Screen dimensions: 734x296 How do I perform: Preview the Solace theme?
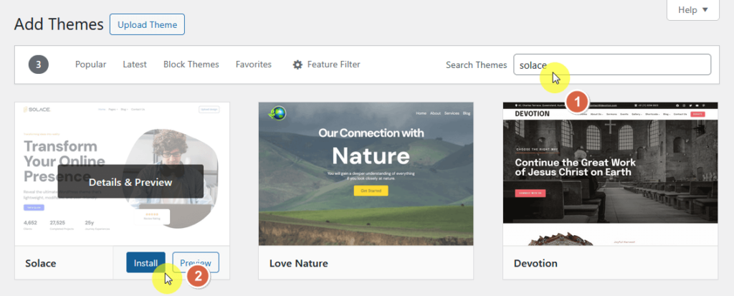[x=196, y=263]
